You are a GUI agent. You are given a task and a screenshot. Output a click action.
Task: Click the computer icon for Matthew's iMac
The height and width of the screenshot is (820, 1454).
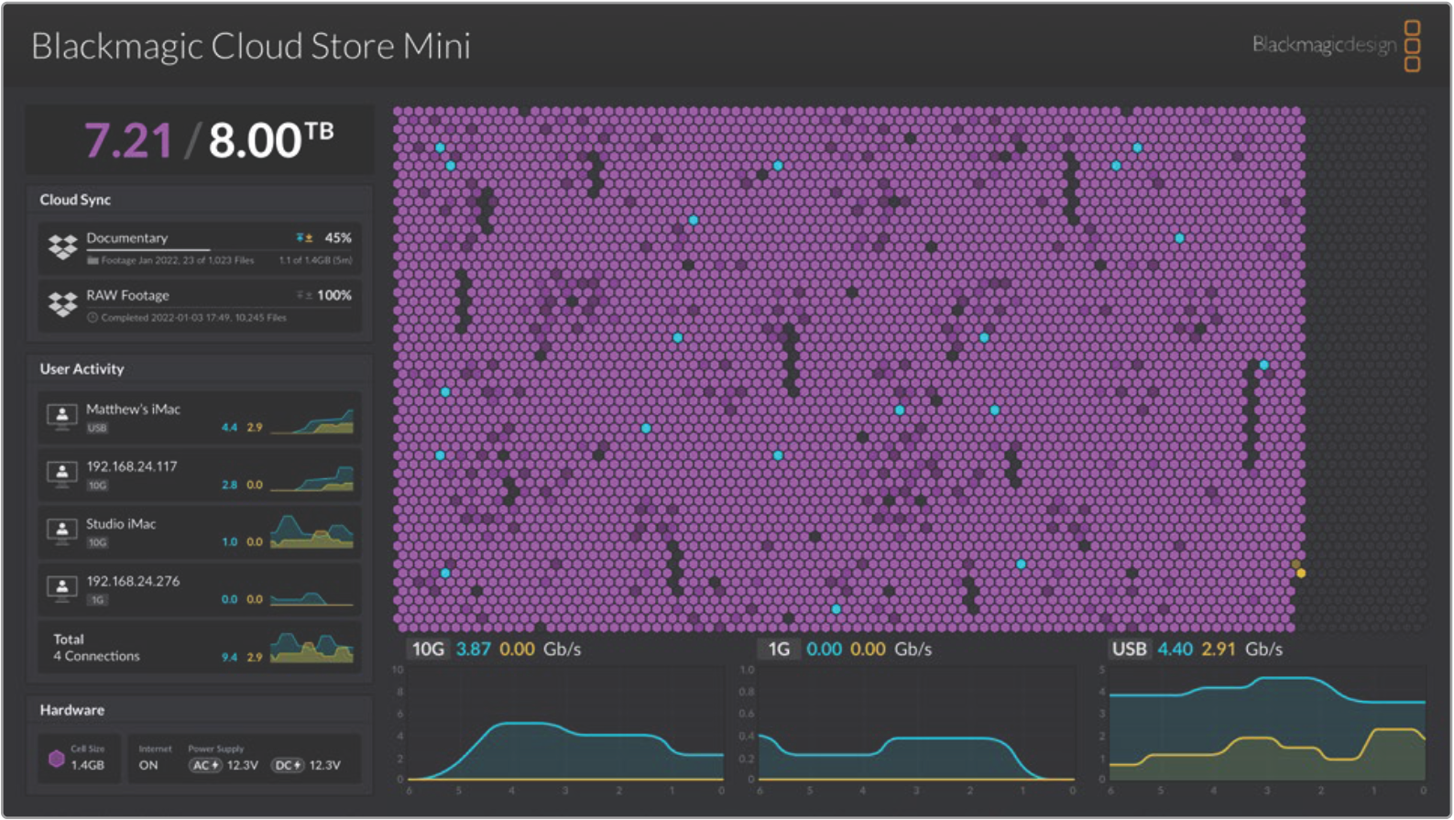(x=61, y=416)
